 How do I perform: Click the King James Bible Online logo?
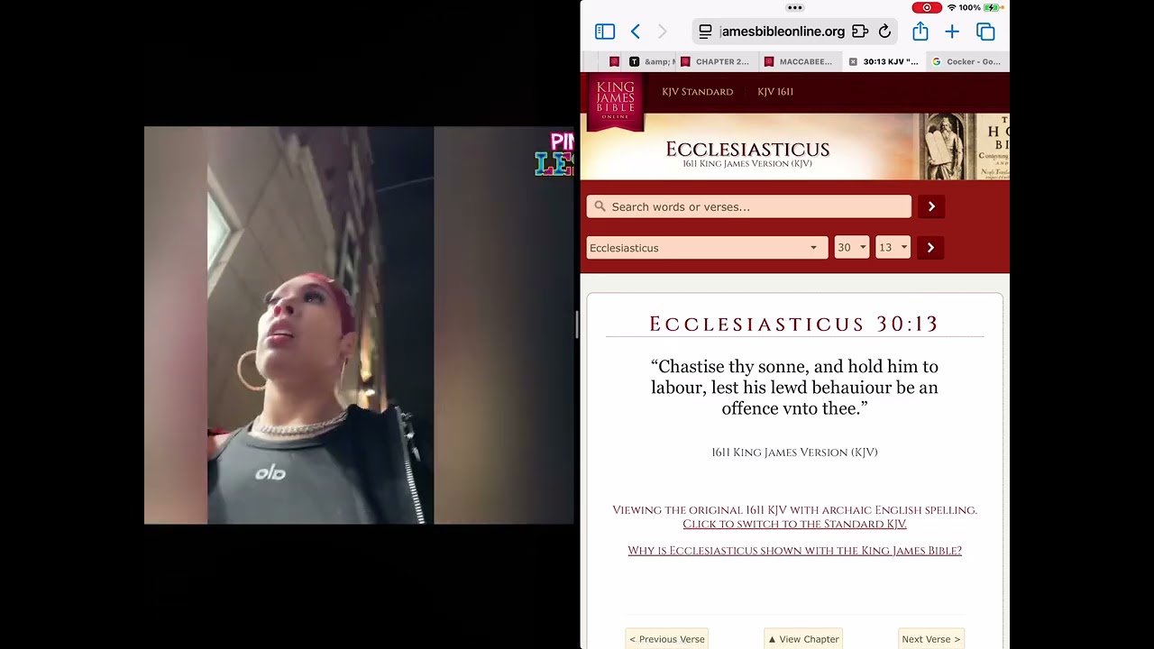pyautogui.click(x=615, y=100)
